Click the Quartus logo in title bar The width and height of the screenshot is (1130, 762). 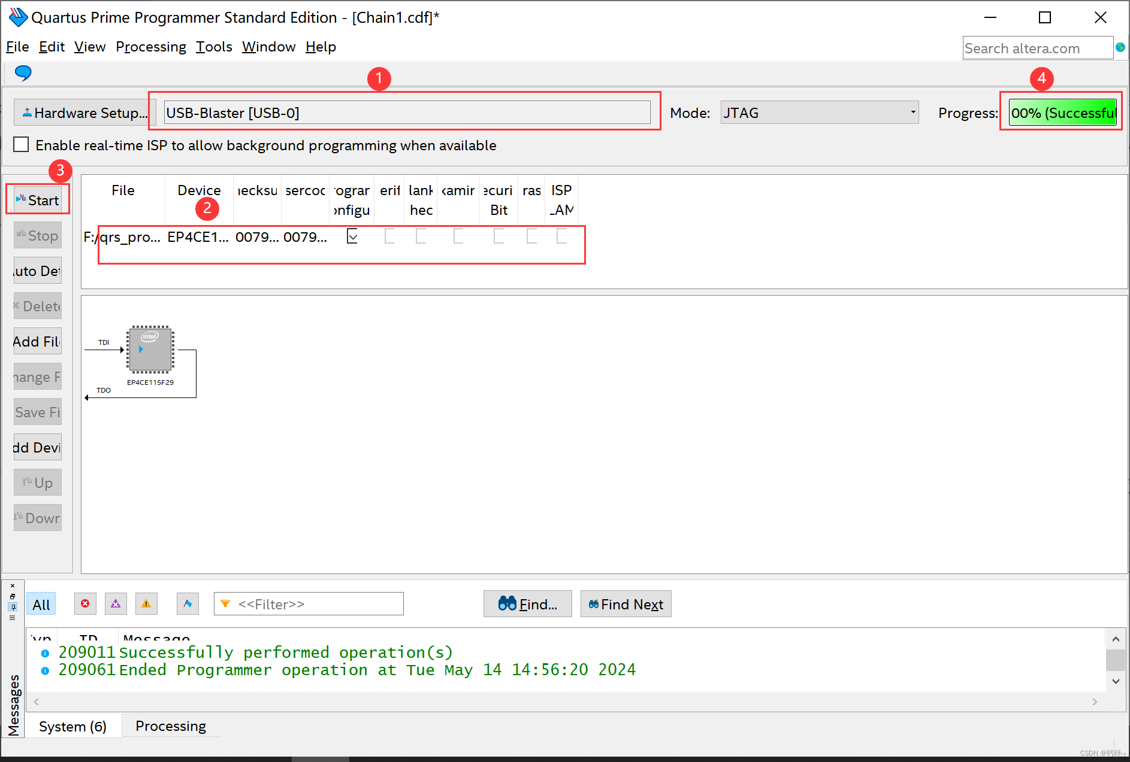point(18,17)
